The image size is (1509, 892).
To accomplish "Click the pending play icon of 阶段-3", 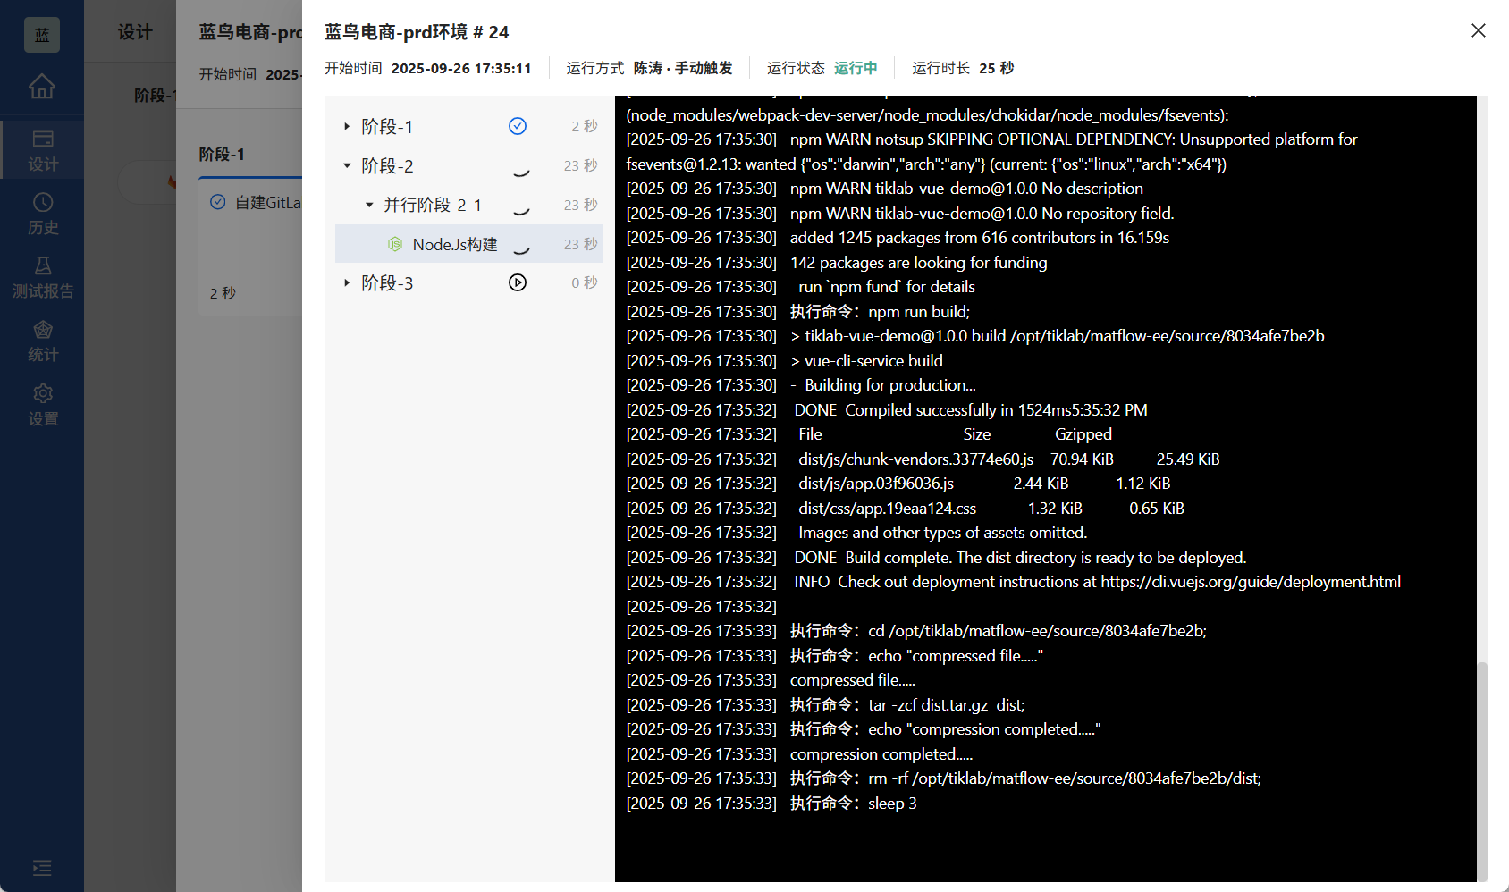I will [x=518, y=282].
